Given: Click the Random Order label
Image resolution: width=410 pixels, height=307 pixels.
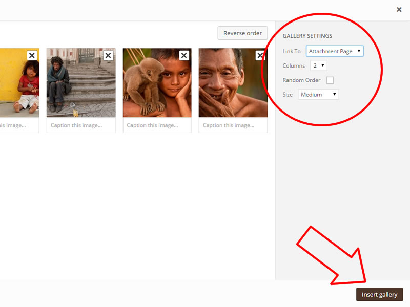Looking at the screenshot, I should tap(301, 80).
